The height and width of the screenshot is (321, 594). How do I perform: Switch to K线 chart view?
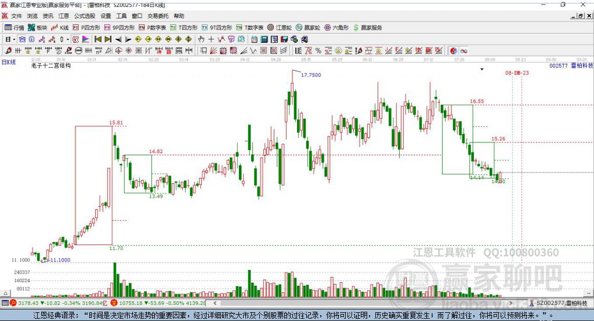pos(60,28)
